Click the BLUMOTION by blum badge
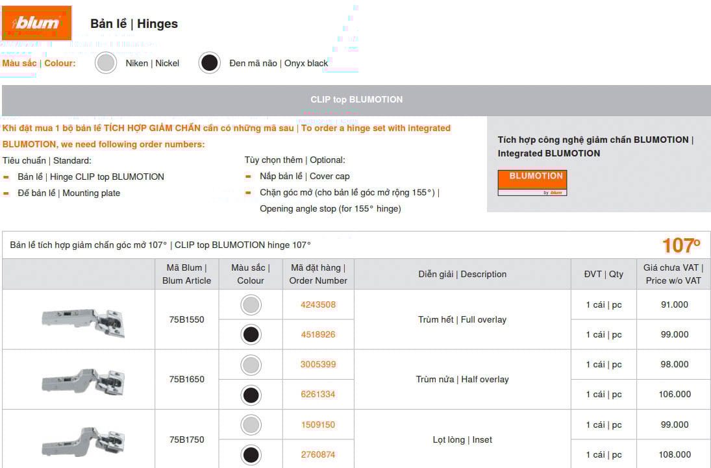This screenshot has width=711, height=468. point(532,183)
